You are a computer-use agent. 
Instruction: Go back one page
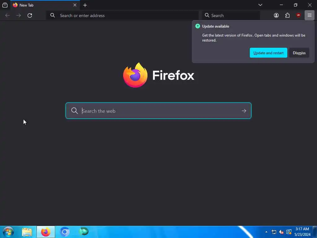pos(7,15)
